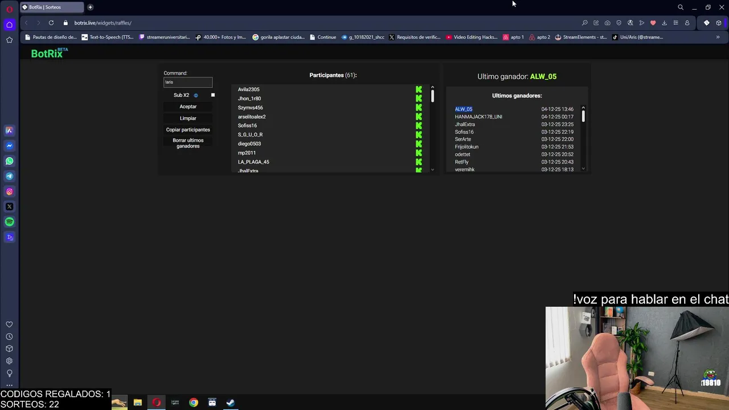Click the Limpiar button
This screenshot has height=410, width=729.
pyautogui.click(x=188, y=118)
